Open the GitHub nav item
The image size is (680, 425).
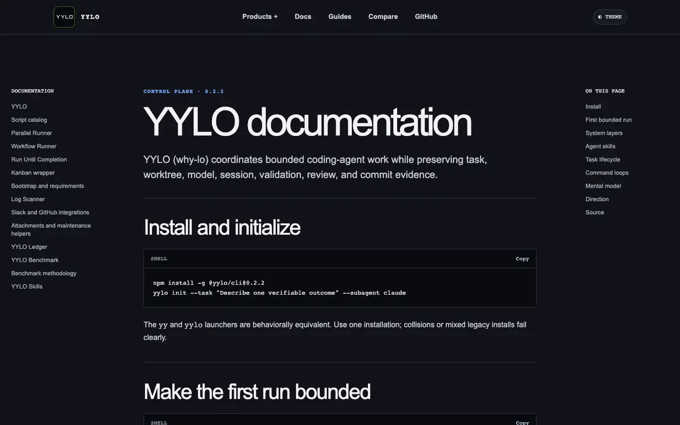(426, 16)
